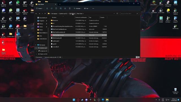
Task: Switch to details view layout button
Action: pyautogui.click(x=137, y=57)
